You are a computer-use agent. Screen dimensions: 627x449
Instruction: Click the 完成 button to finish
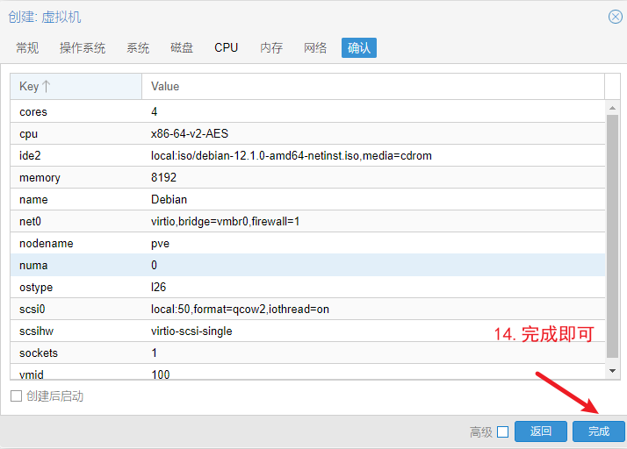[598, 431]
